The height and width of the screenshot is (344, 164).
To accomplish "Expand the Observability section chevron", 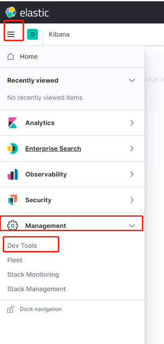I will [x=132, y=174].
